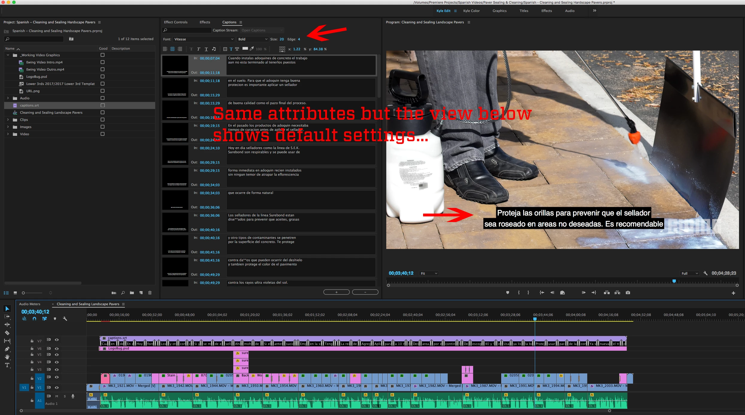
Task: Click the caption background color swatch
Action: click(245, 49)
